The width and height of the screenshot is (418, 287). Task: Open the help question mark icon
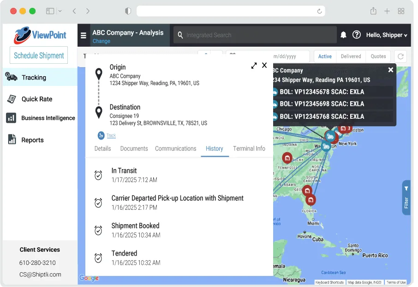pos(357,35)
